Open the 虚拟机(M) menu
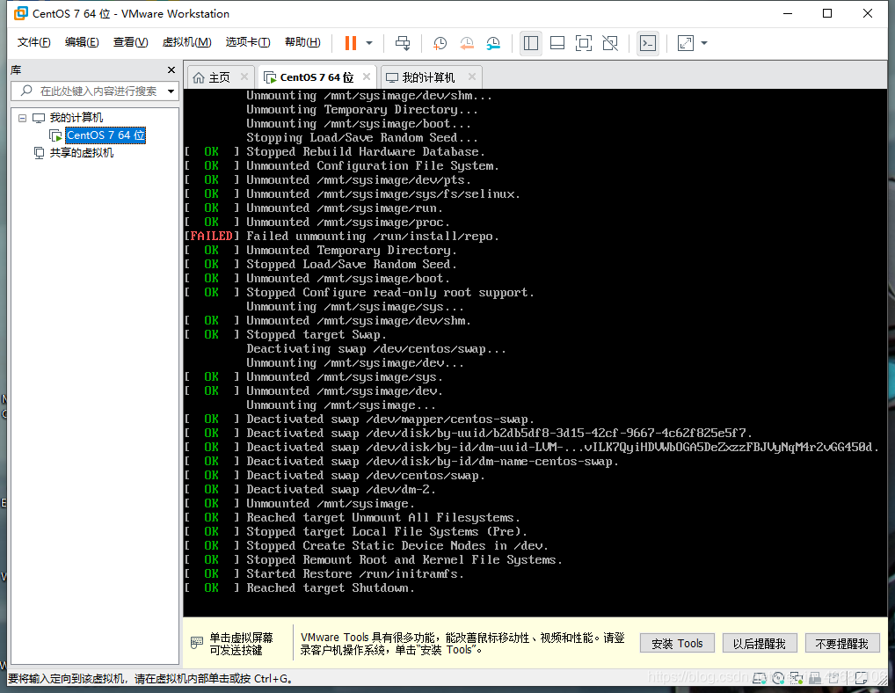This screenshot has width=895, height=693. tap(186, 42)
